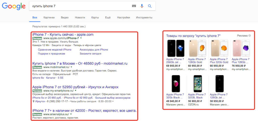This screenshot has width=258, height=121.
Task: Open the on-screen keyboard icon
Action: coord(134,6)
